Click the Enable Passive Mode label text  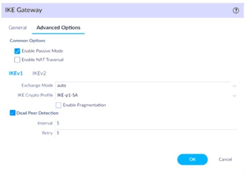click(x=42, y=51)
